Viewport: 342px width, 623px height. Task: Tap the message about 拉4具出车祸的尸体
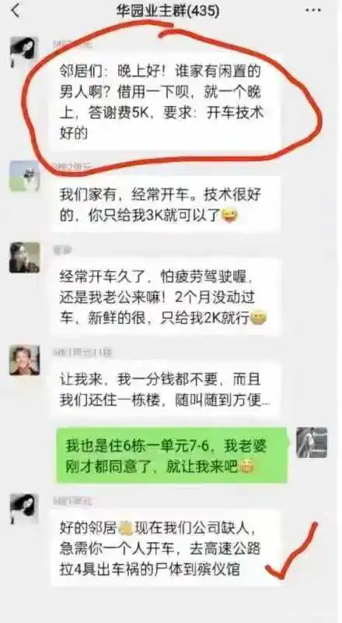click(165, 548)
